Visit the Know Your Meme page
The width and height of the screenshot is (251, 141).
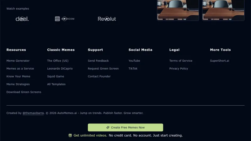(x=18, y=76)
